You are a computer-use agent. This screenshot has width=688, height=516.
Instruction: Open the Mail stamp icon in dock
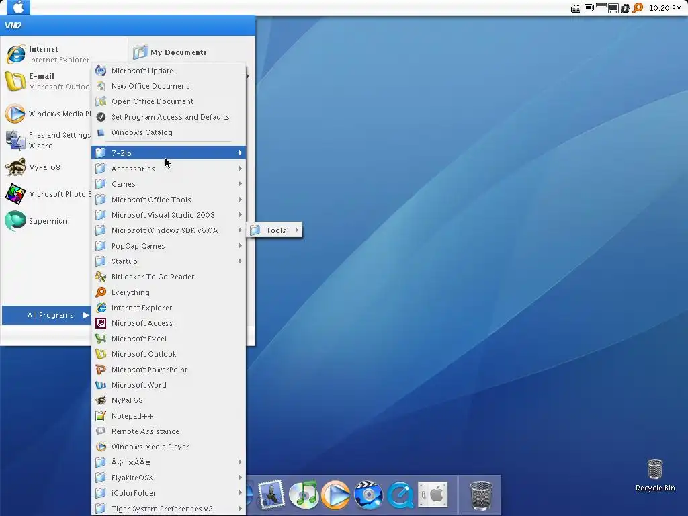click(271, 495)
